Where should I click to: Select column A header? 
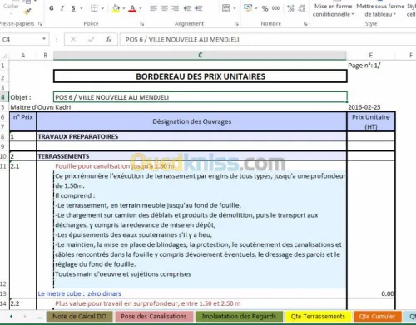tap(23, 56)
